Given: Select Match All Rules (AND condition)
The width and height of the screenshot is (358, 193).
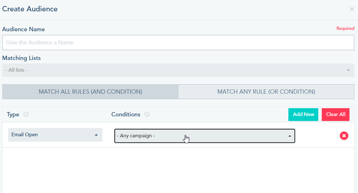Looking at the screenshot, I should [90, 92].
